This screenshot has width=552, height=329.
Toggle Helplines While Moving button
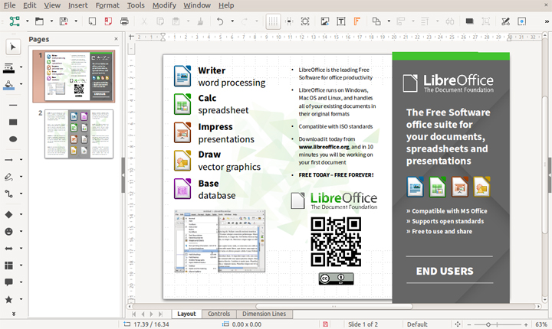[289, 21]
